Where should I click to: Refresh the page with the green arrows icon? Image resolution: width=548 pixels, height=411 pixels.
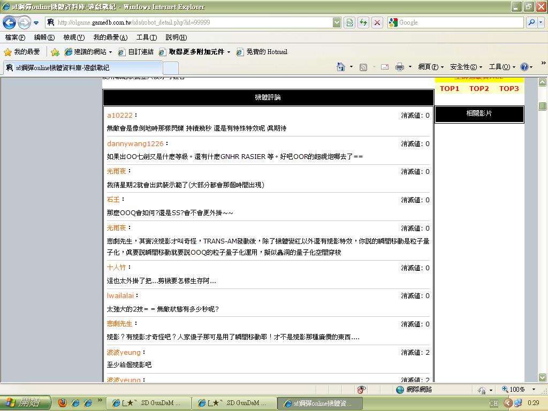point(363,22)
